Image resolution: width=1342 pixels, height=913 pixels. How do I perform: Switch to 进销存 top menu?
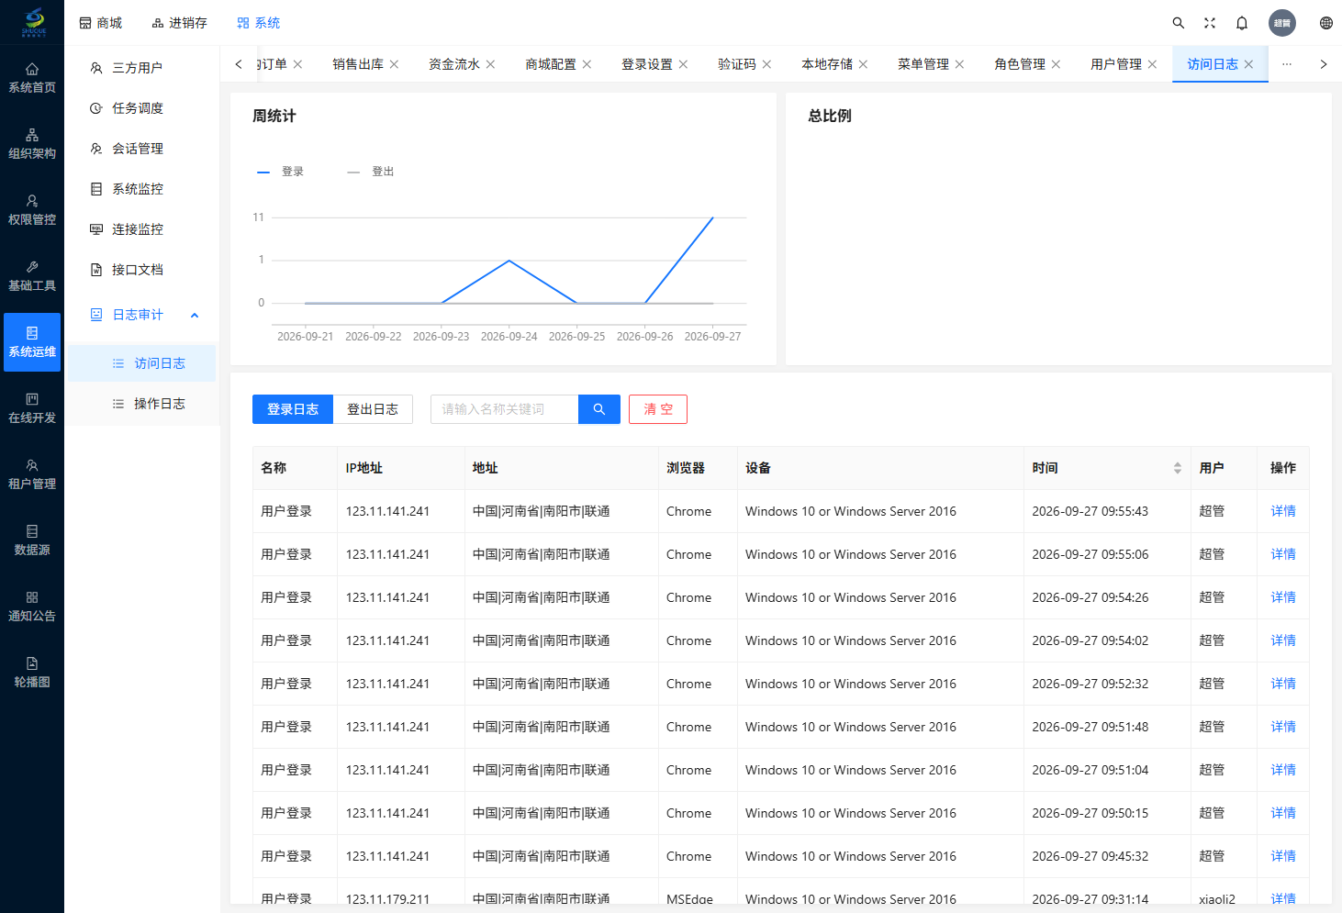(179, 23)
